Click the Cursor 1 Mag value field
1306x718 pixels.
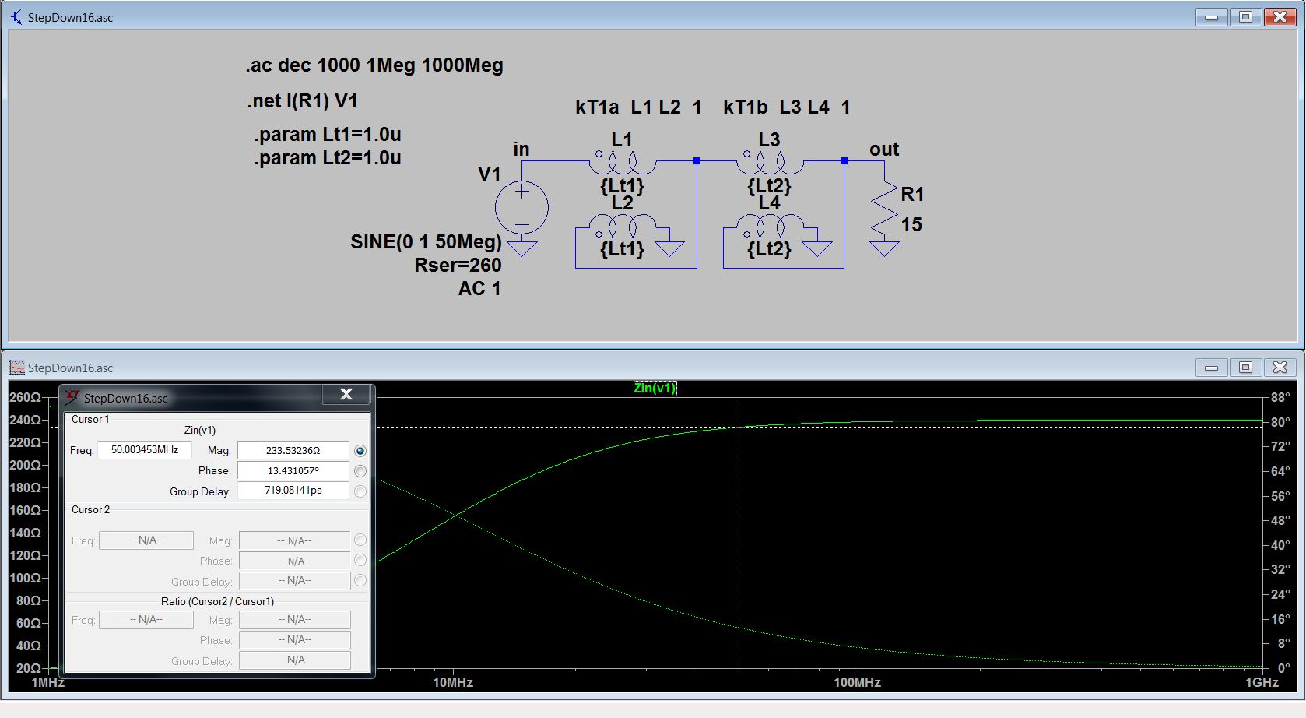(x=293, y=450)
